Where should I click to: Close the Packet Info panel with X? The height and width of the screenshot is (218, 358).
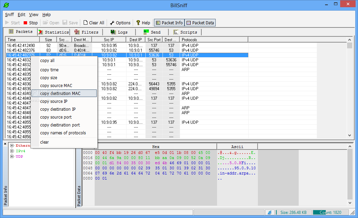5,144
